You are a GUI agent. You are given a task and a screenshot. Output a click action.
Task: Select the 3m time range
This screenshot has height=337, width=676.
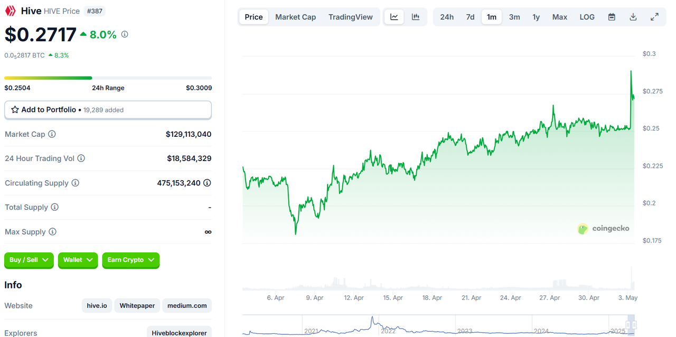pos(514,17)
